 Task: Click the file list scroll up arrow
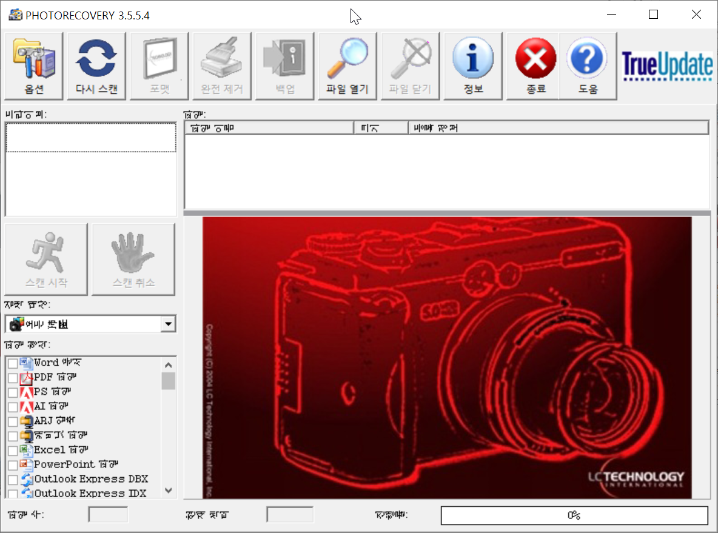pyautogui.click(x=168, y=365)
